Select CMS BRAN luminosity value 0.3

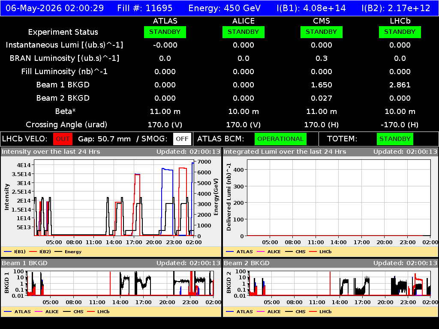[x=322, y=58]
